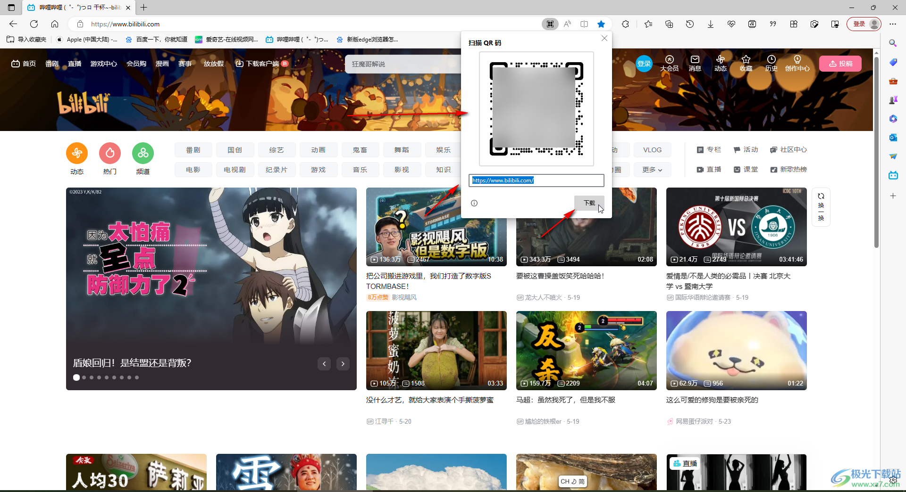Viewport: 906px width, 492px height.
Task: Select the 鬼畜 category button
Action: 360,150
